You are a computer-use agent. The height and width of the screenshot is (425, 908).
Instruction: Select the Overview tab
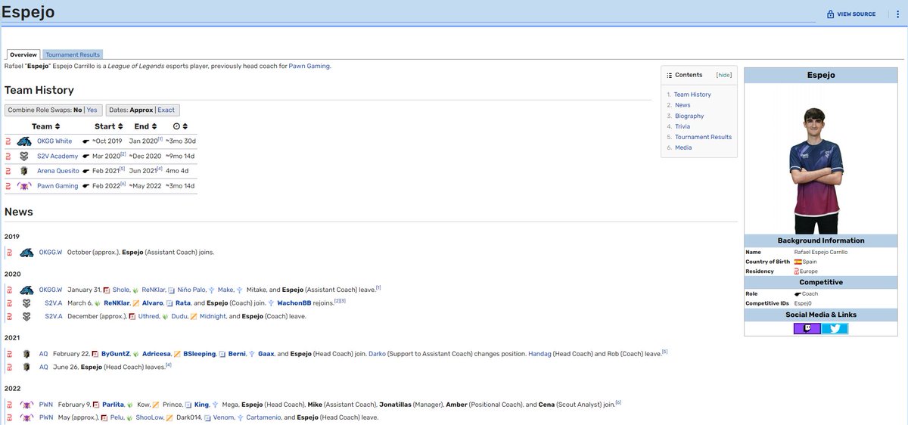(23, 54)
